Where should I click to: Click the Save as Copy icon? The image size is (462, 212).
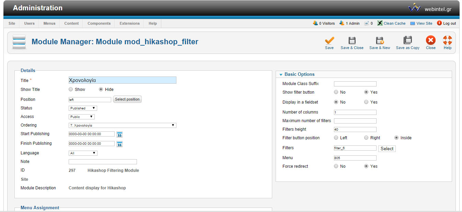(407, 40)
